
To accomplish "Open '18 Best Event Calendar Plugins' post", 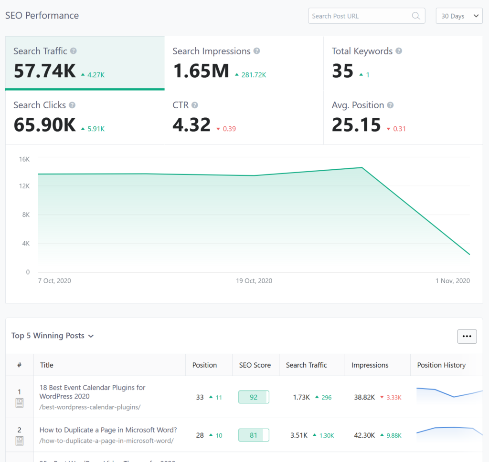I will click(92, 392).
